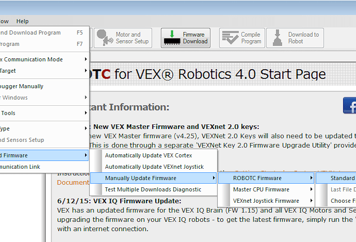The height and width of the screenshot is (242, 356).
Task: Expand Master CPU Firmware submenu
Action: 266,189
